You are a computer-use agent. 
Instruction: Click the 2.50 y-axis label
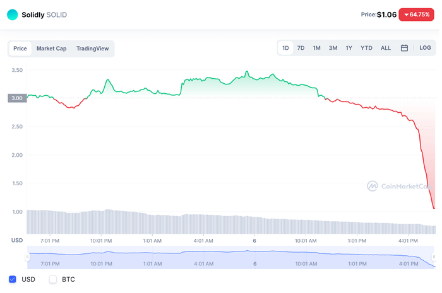pos(17,127)
